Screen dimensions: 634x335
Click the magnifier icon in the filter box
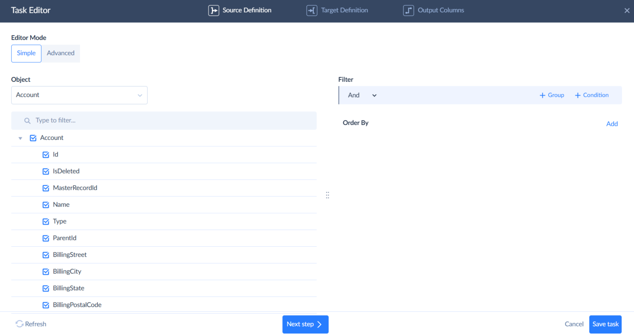click(27, 120)
